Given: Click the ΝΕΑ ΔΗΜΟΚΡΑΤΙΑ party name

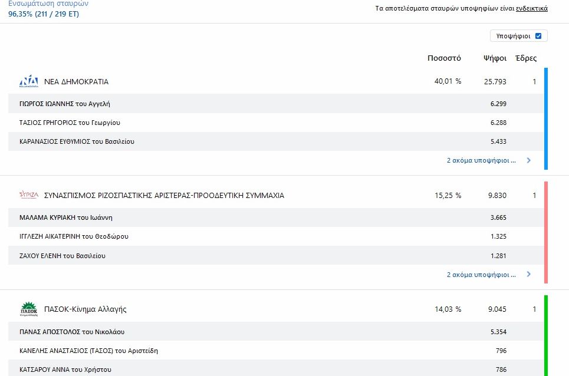Looking at the screenshot, I should [76, 82].
